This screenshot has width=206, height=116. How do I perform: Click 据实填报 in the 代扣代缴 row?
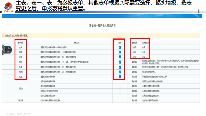click(135, 100)
